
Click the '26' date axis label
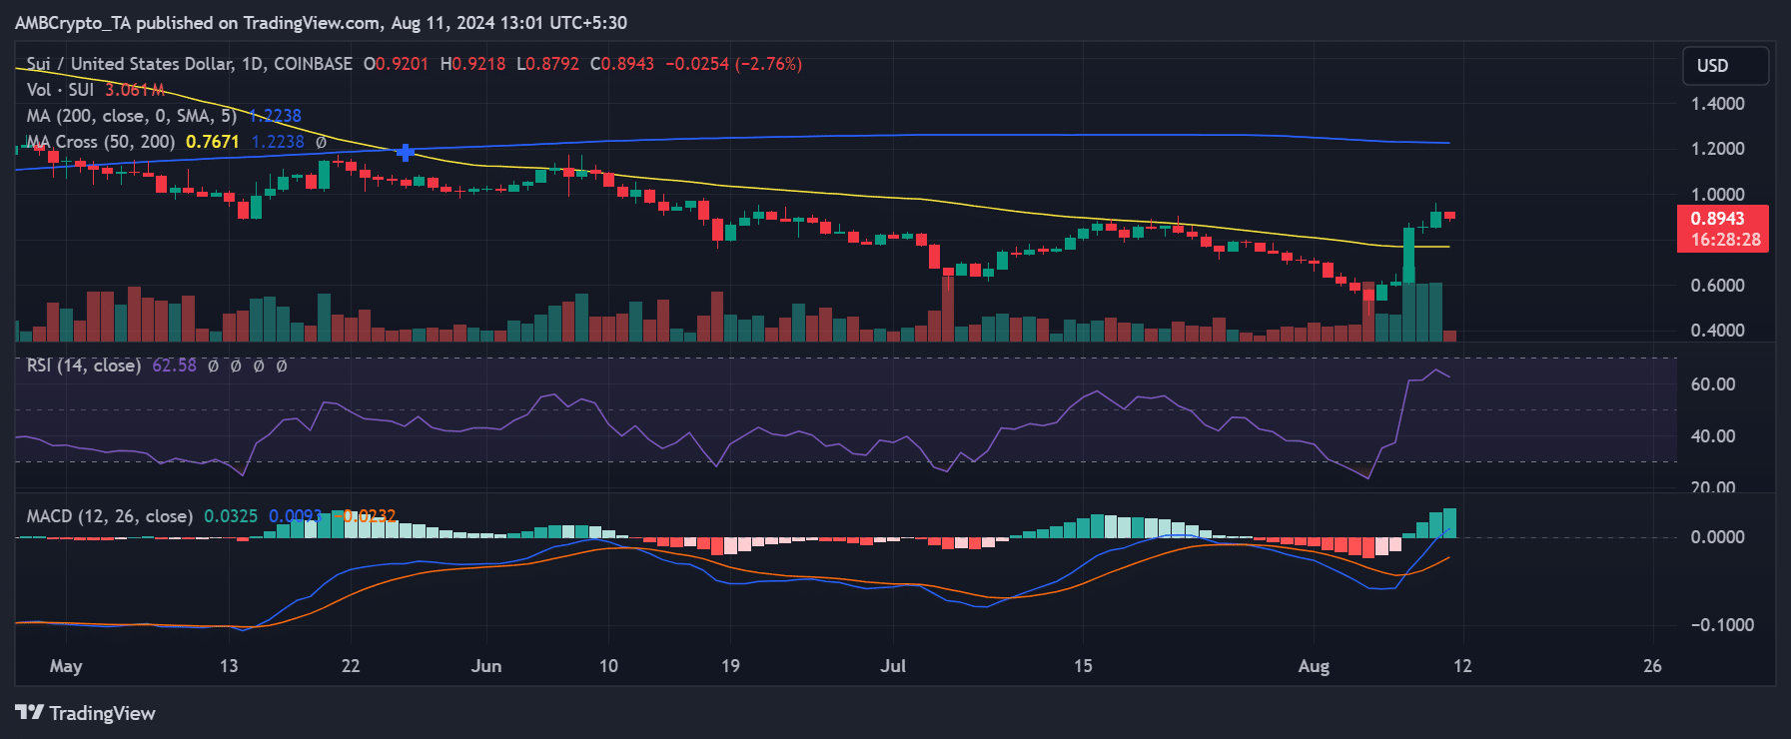1653,666
